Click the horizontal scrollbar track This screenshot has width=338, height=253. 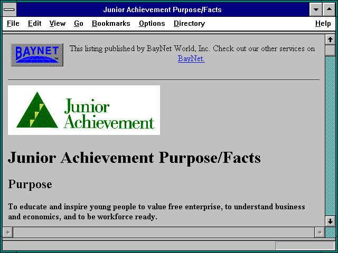[164, 232]
